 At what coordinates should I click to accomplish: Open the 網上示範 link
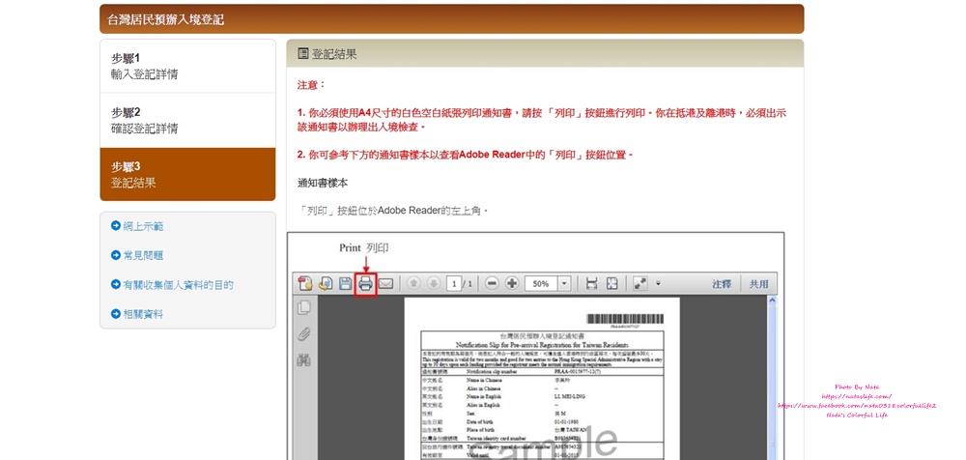click(x=143, y=226)
